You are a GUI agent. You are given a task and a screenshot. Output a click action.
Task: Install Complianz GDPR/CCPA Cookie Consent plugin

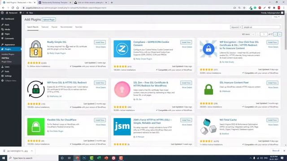tap(186, 42)
